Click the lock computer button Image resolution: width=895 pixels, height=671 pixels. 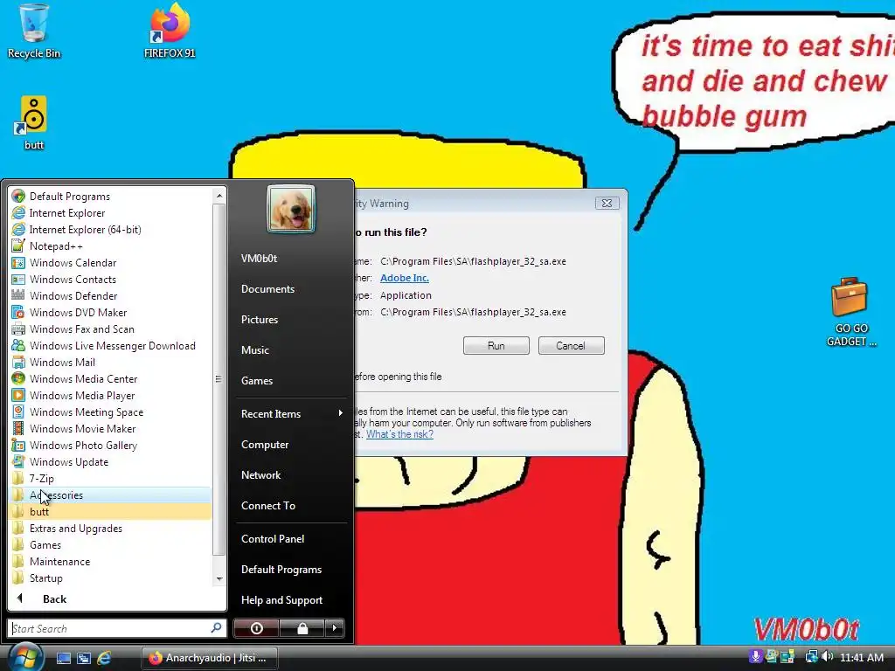pyautogui.click(x=302, y=628)
